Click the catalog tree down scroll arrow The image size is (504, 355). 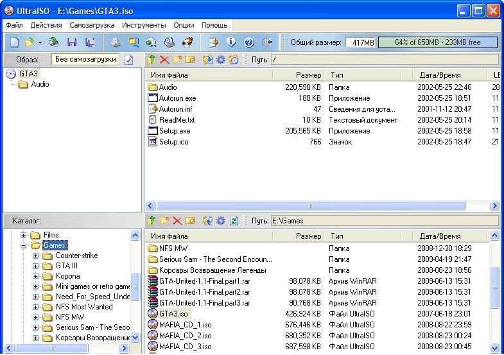point(135,338)
